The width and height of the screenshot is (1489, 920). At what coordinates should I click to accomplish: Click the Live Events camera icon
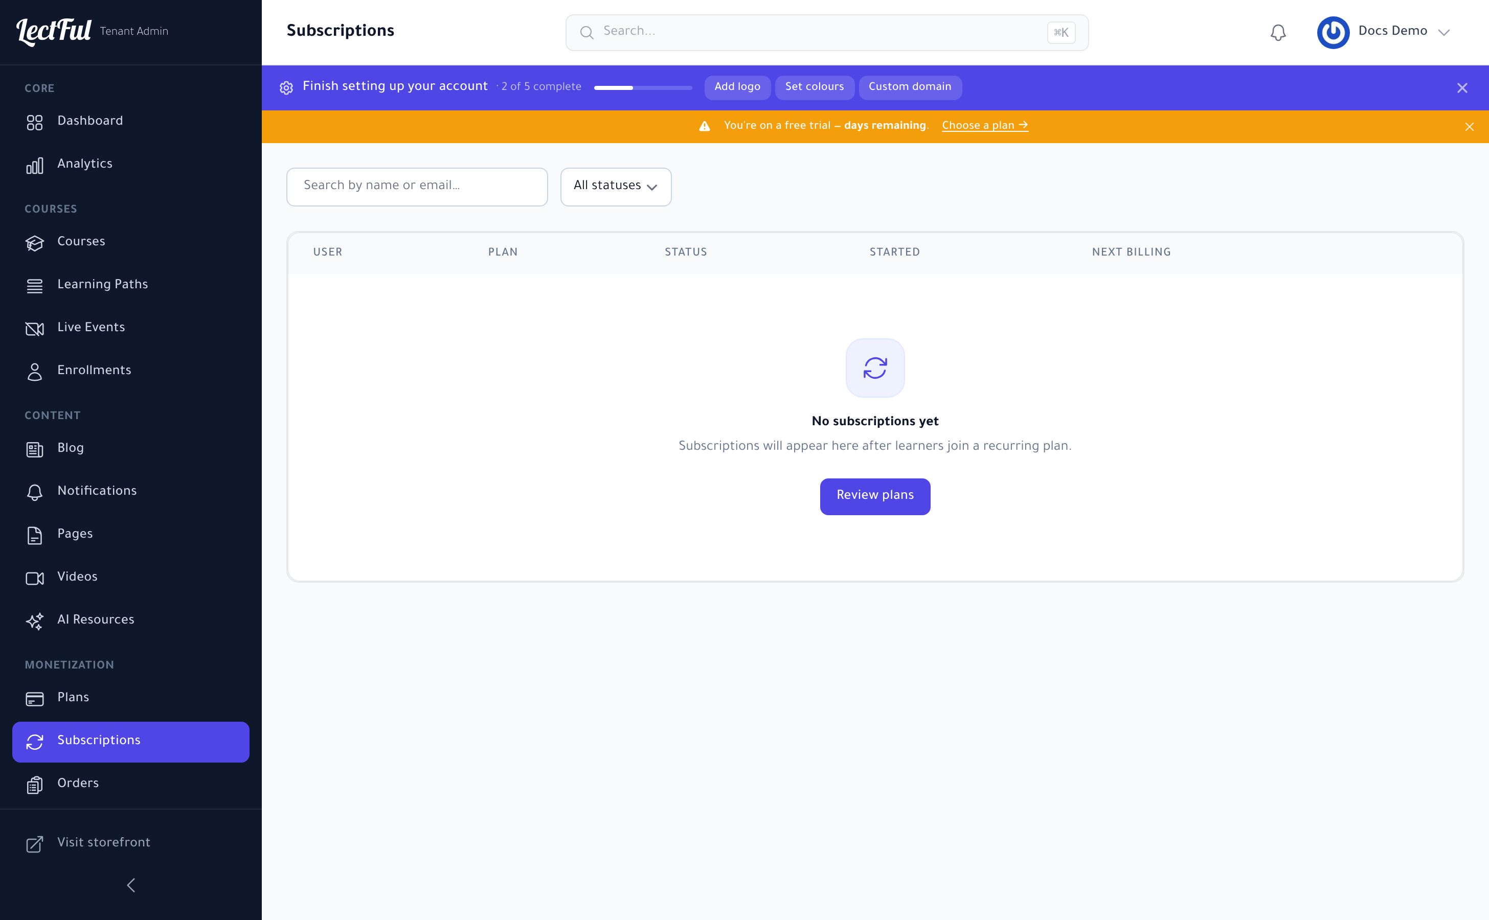(x=35, y=329)
